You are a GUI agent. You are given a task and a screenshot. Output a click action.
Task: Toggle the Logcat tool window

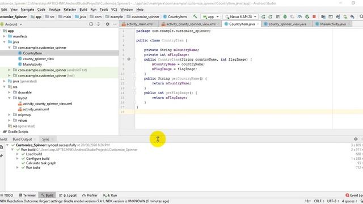pyautogui.click(x=67, y=195)
